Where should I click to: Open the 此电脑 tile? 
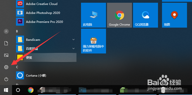tap(93, 15)
